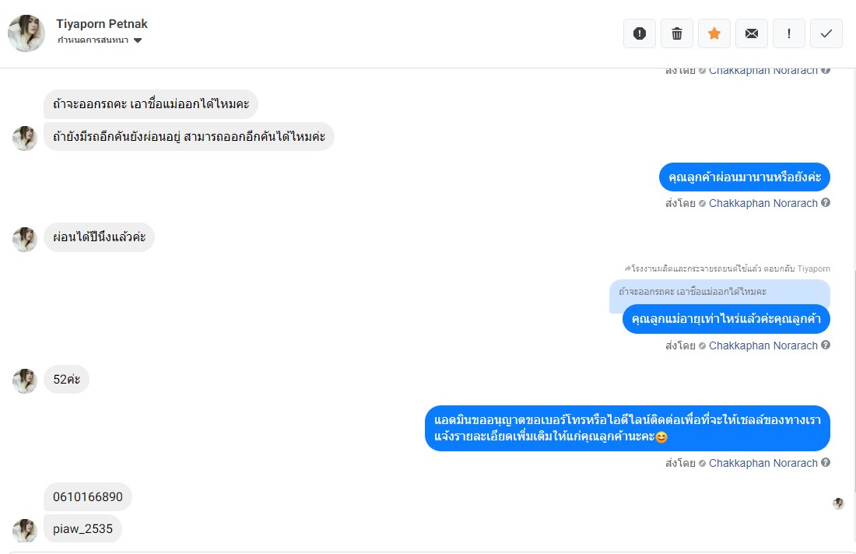This screenshot has height=554, width=856.
Task: Click the long blue message asking for phone number
Action: click(x=627, y=429)
